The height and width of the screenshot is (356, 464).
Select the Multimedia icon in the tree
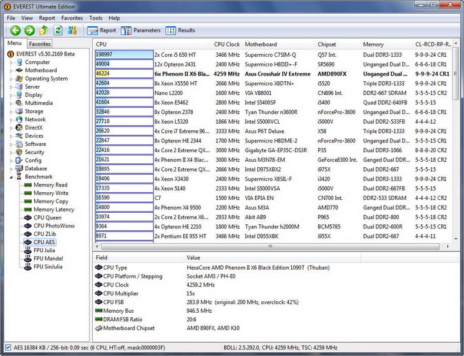click(19, 103)
